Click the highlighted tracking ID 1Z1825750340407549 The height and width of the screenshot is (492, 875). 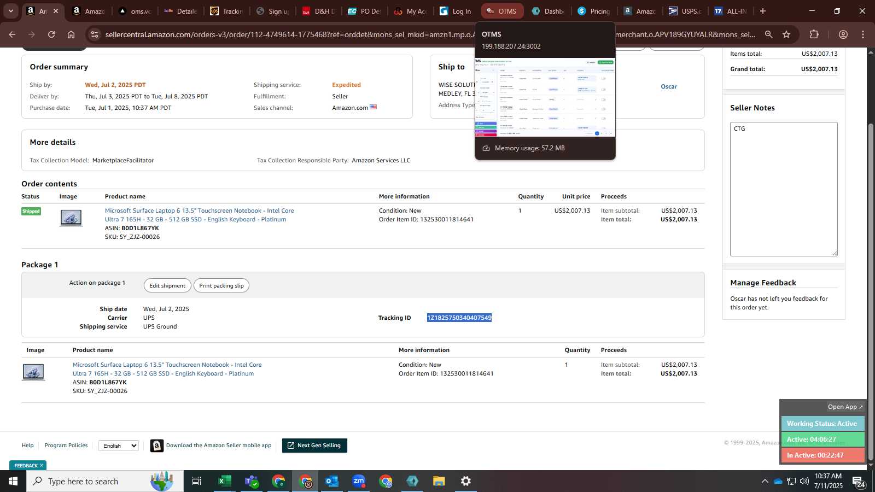coord(459,318)
